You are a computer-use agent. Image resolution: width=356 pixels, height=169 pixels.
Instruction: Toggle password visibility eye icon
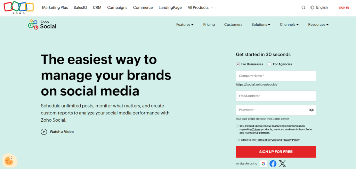(311, 110)
